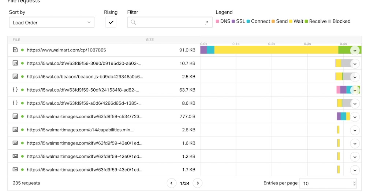Open the i5.wal.co/dfw/63fd9f59-50df request
The height and width of the screenshot is (192, 366).
(83, 90)
